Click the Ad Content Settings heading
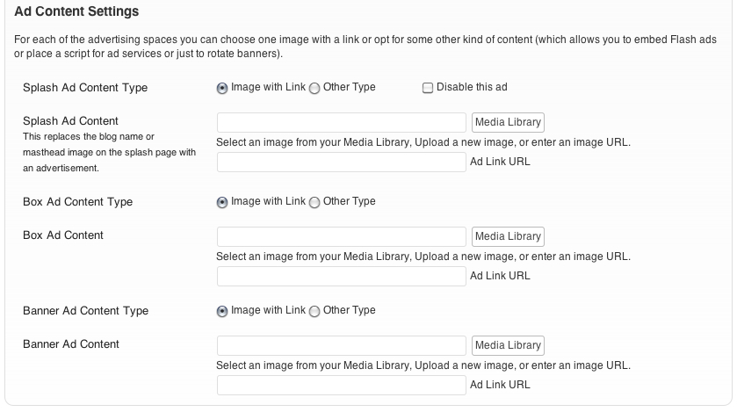The image size is (737, 412). (x=77, y=12)
